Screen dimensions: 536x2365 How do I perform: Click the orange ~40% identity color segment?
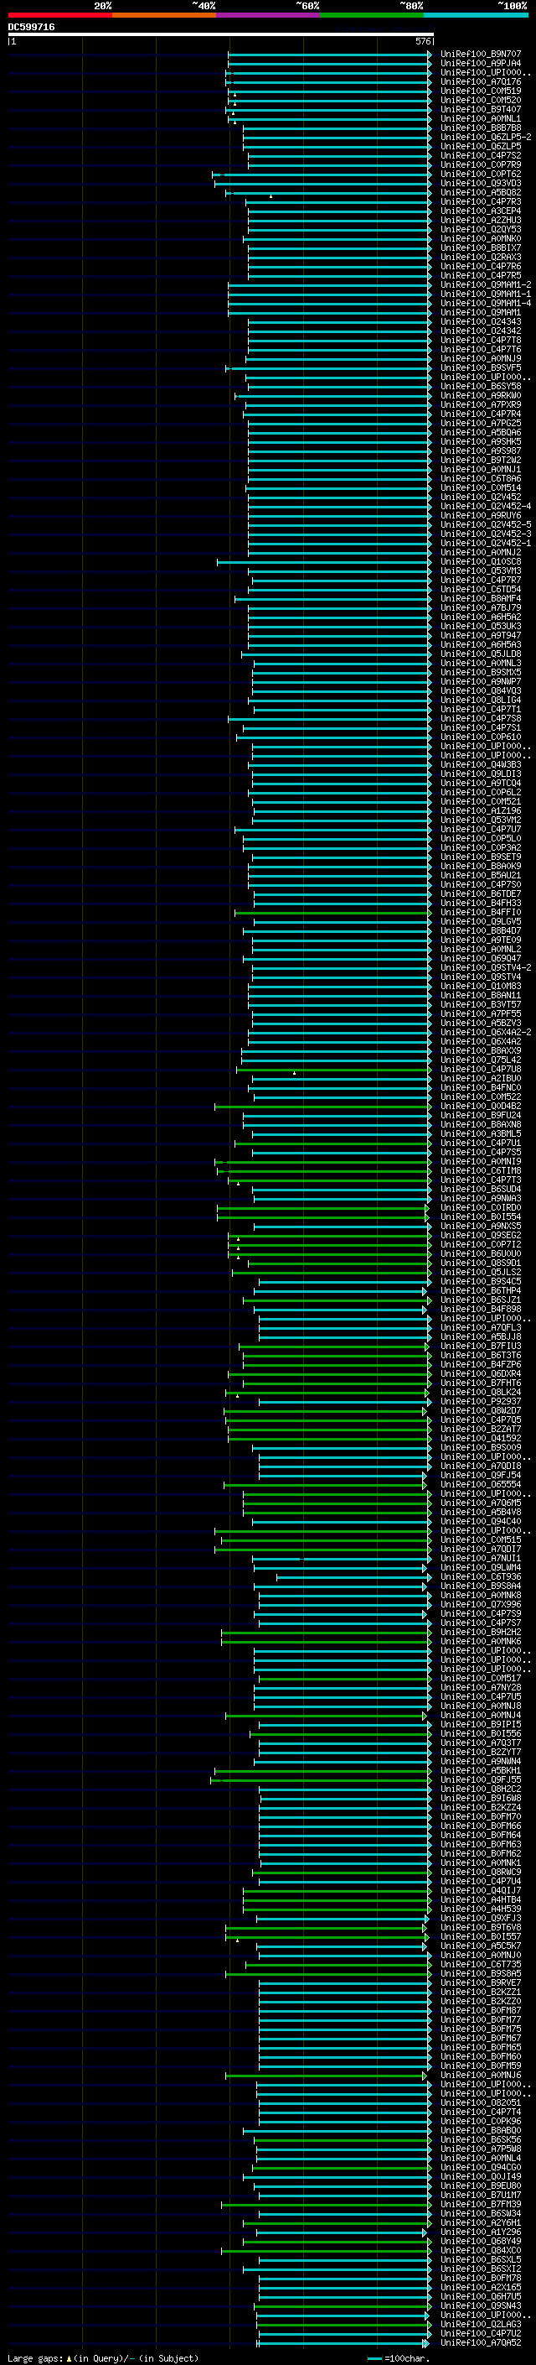(x=164, y=15)
